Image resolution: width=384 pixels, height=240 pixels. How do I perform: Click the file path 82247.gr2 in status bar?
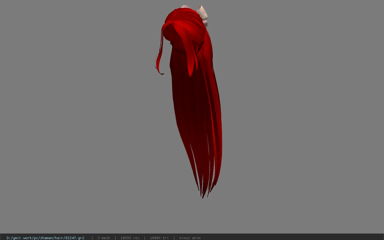[45, 238]
